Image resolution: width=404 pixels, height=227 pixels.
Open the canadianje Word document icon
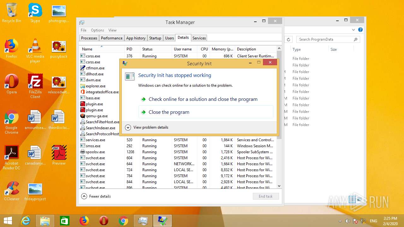point(35,155)
